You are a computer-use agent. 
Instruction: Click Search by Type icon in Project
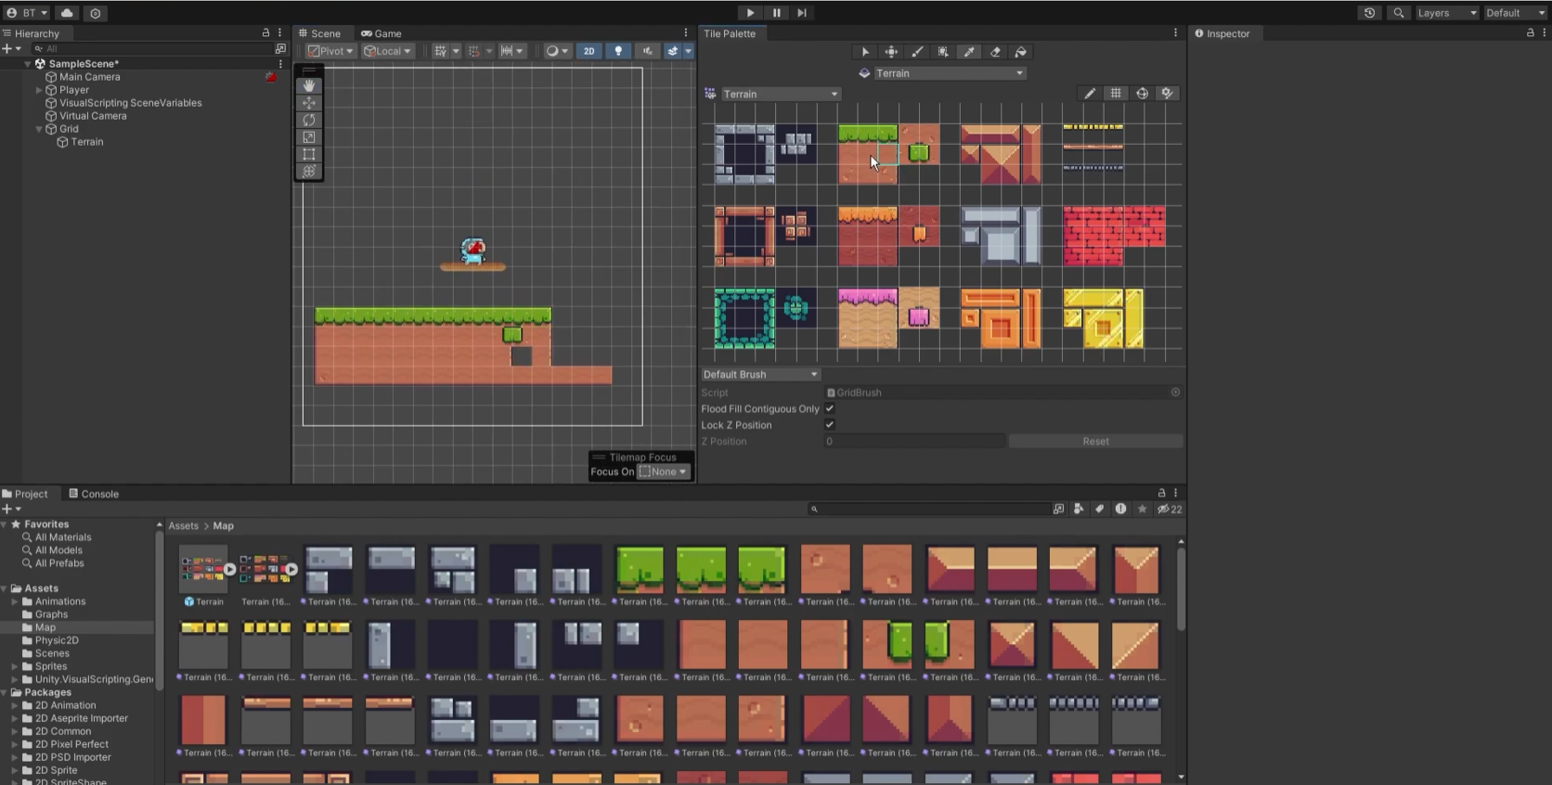1079,509
